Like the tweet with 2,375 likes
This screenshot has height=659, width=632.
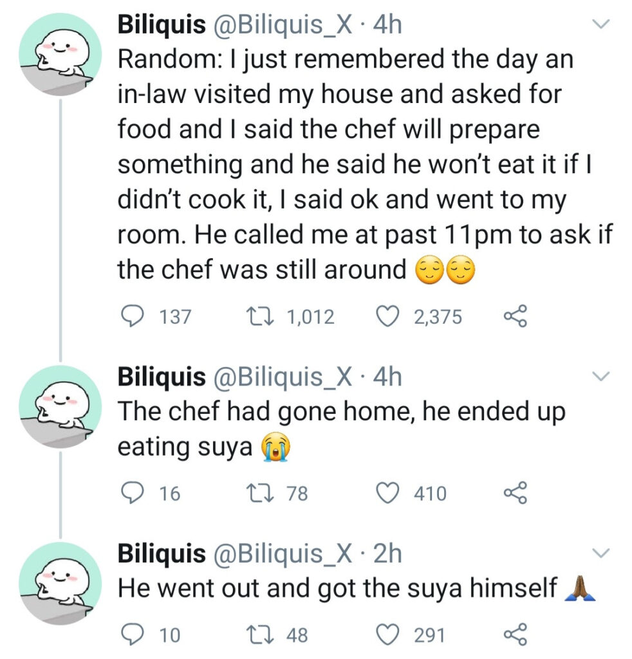point(387,317)
